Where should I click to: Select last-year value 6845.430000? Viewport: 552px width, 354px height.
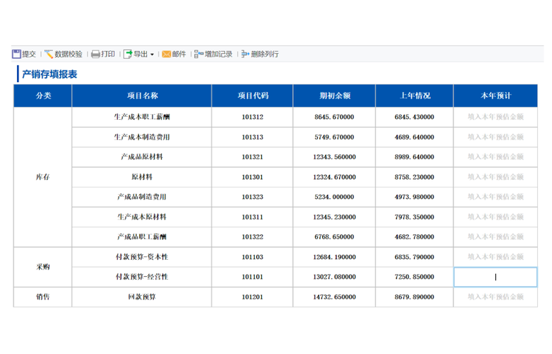click(414, 117)
